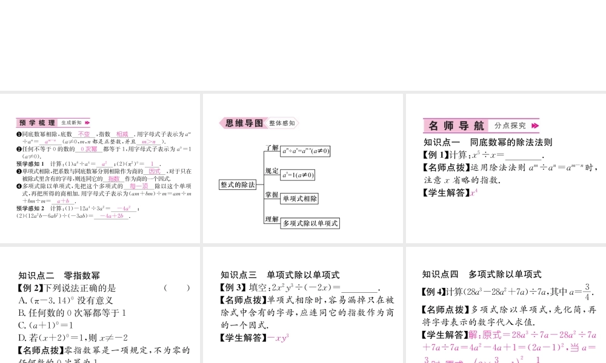Select the 单项式相除 node box
Screen dimensions: 606x363
(x=299, y=198)
